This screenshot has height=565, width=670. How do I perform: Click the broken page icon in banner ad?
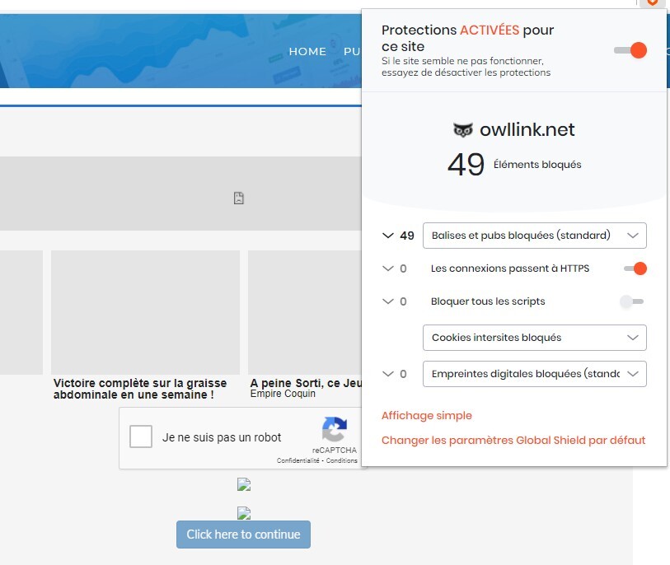pos(239,198)
